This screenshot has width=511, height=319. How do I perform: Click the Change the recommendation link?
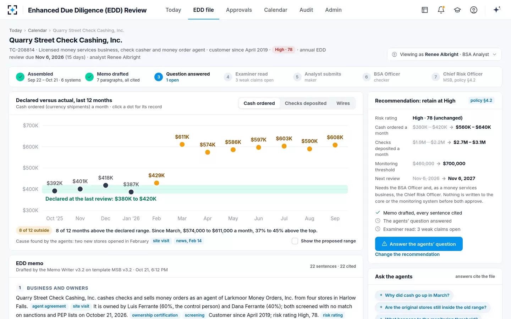(407, 254)
